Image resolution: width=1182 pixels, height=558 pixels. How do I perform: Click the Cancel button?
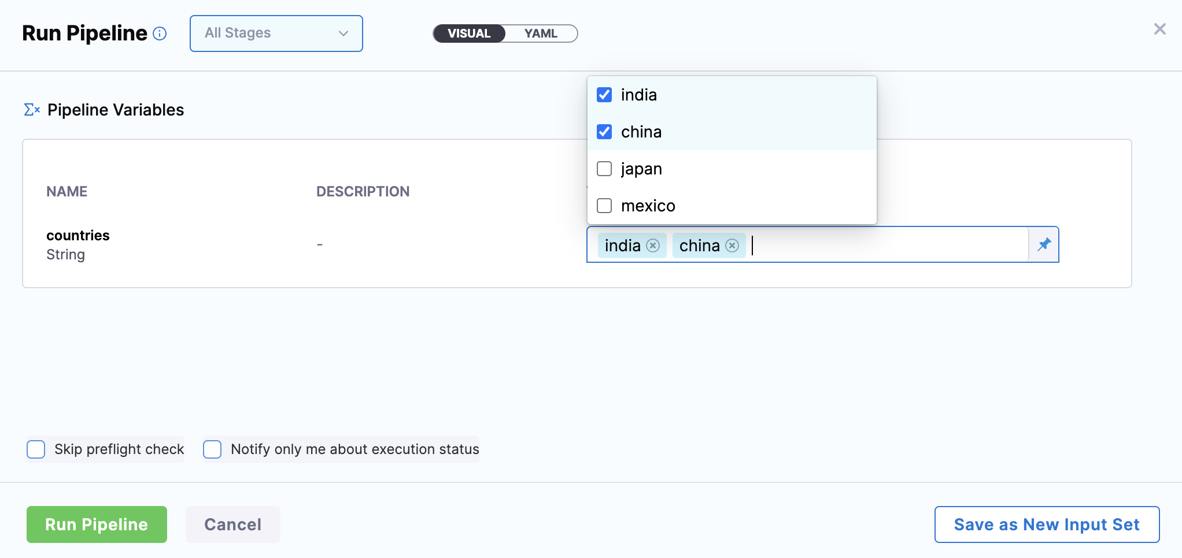coord(232,524)
